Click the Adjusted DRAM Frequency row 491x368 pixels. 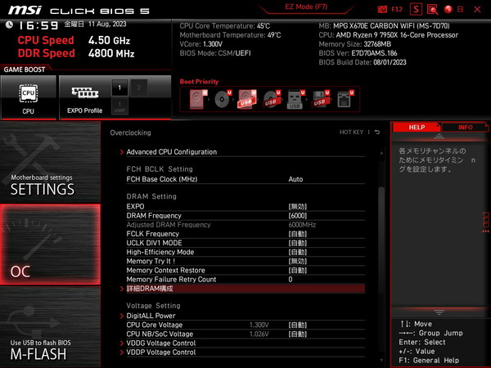(x=245, y=225)
